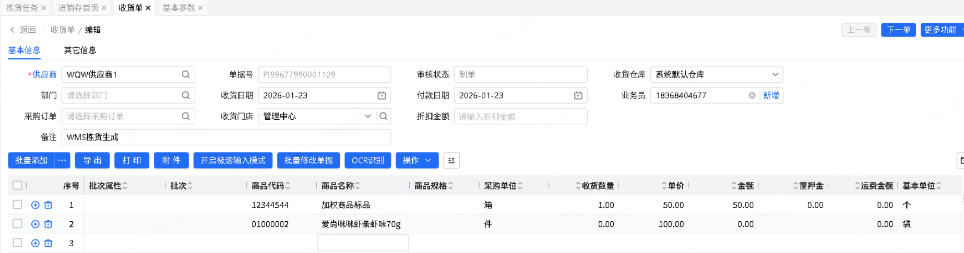Sort by 批次属性 column
Viewport: 964px width, 253px height.
(125, 186)
